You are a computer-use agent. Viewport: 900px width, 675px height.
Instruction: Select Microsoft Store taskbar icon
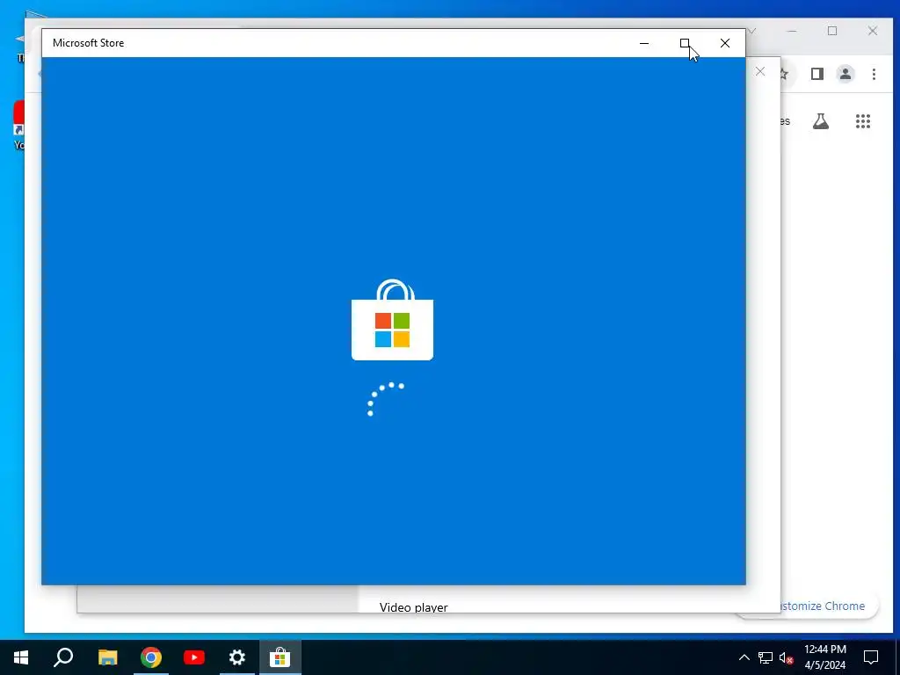280,657
